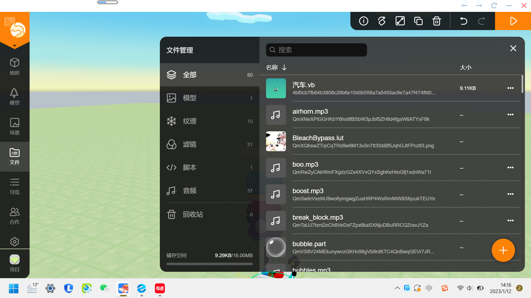Open the 回收站 recycle bin
This screenshot has height=298, width=531.
[x=210, y=214]
